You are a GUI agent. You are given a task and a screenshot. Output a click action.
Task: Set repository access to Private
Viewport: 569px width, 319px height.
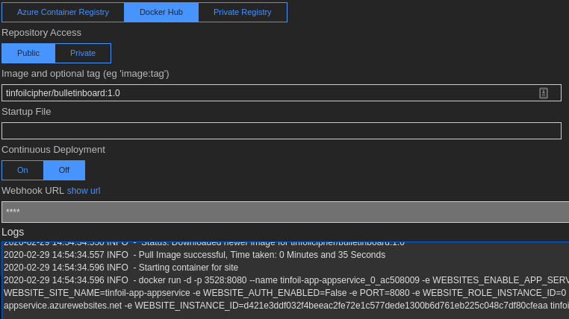83,53
